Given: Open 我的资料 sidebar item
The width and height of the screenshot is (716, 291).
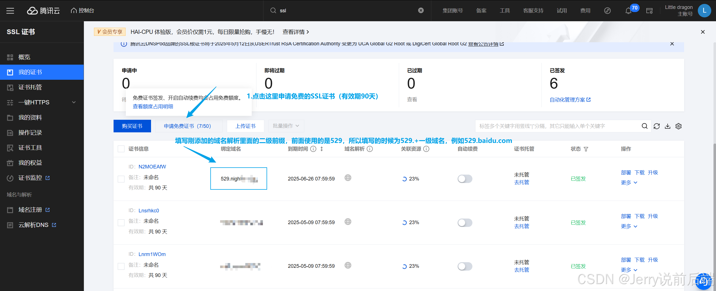Looking at the screenshot, I should [42, 118].
